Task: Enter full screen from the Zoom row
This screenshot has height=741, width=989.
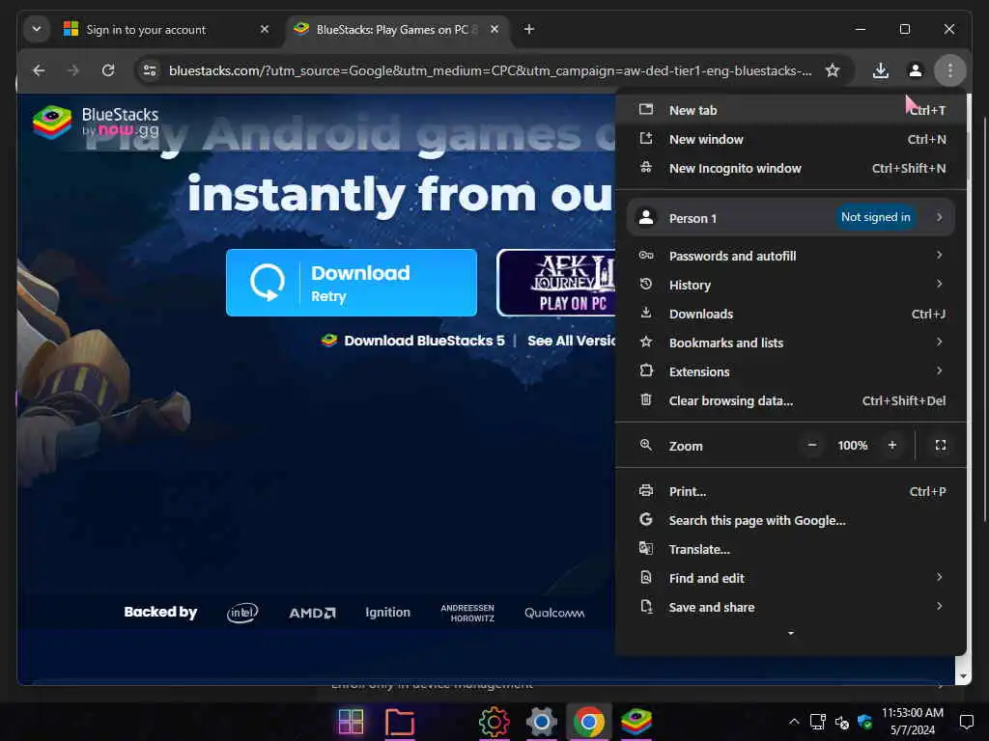Action: [941, 446]
